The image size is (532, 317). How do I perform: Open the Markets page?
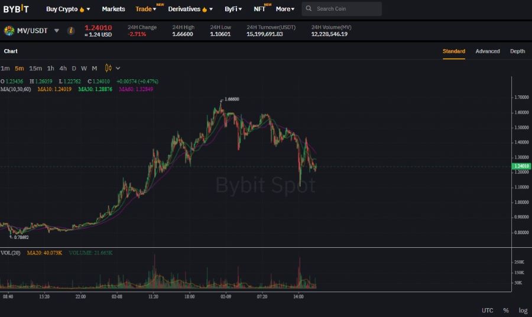(113, 9)
